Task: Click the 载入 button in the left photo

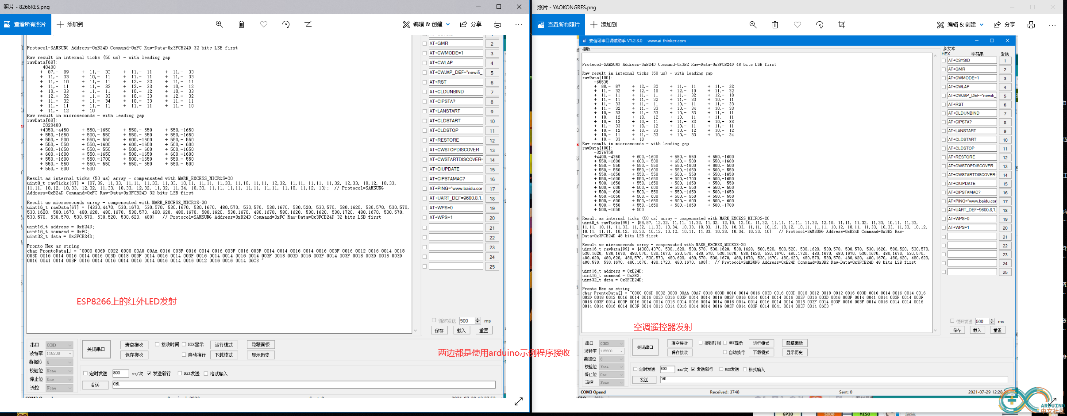Action: (462, 330)
